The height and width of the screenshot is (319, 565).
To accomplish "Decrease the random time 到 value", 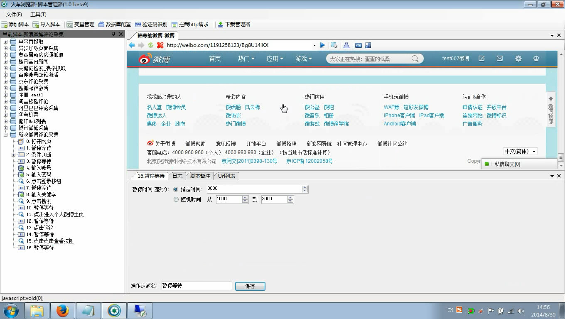I will tap(290, 201).
